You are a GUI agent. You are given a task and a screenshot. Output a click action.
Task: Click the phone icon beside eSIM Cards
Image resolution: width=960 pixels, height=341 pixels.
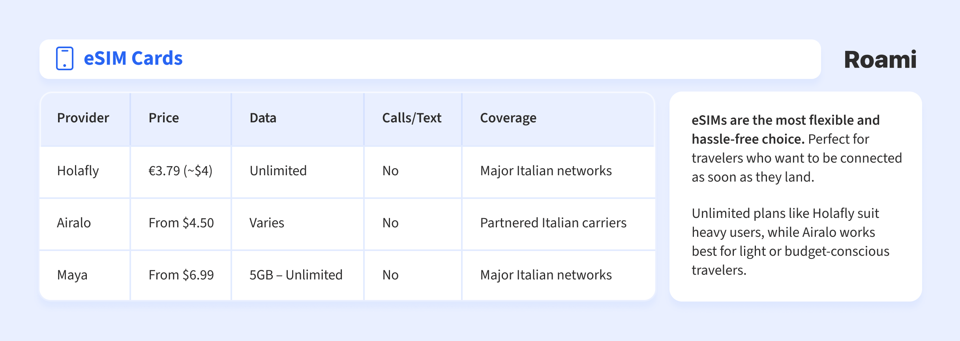[x=65, y=58]
